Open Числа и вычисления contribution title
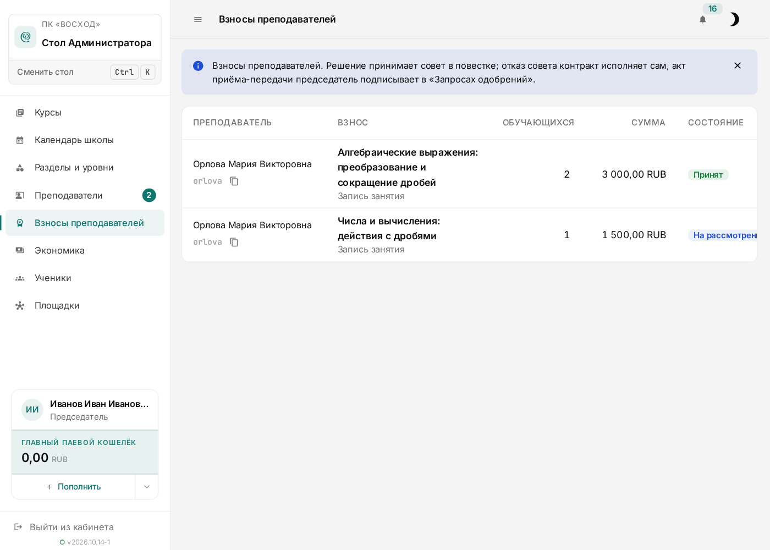The width and height of the screenshot is (770, 550). [x=389, y=228]
